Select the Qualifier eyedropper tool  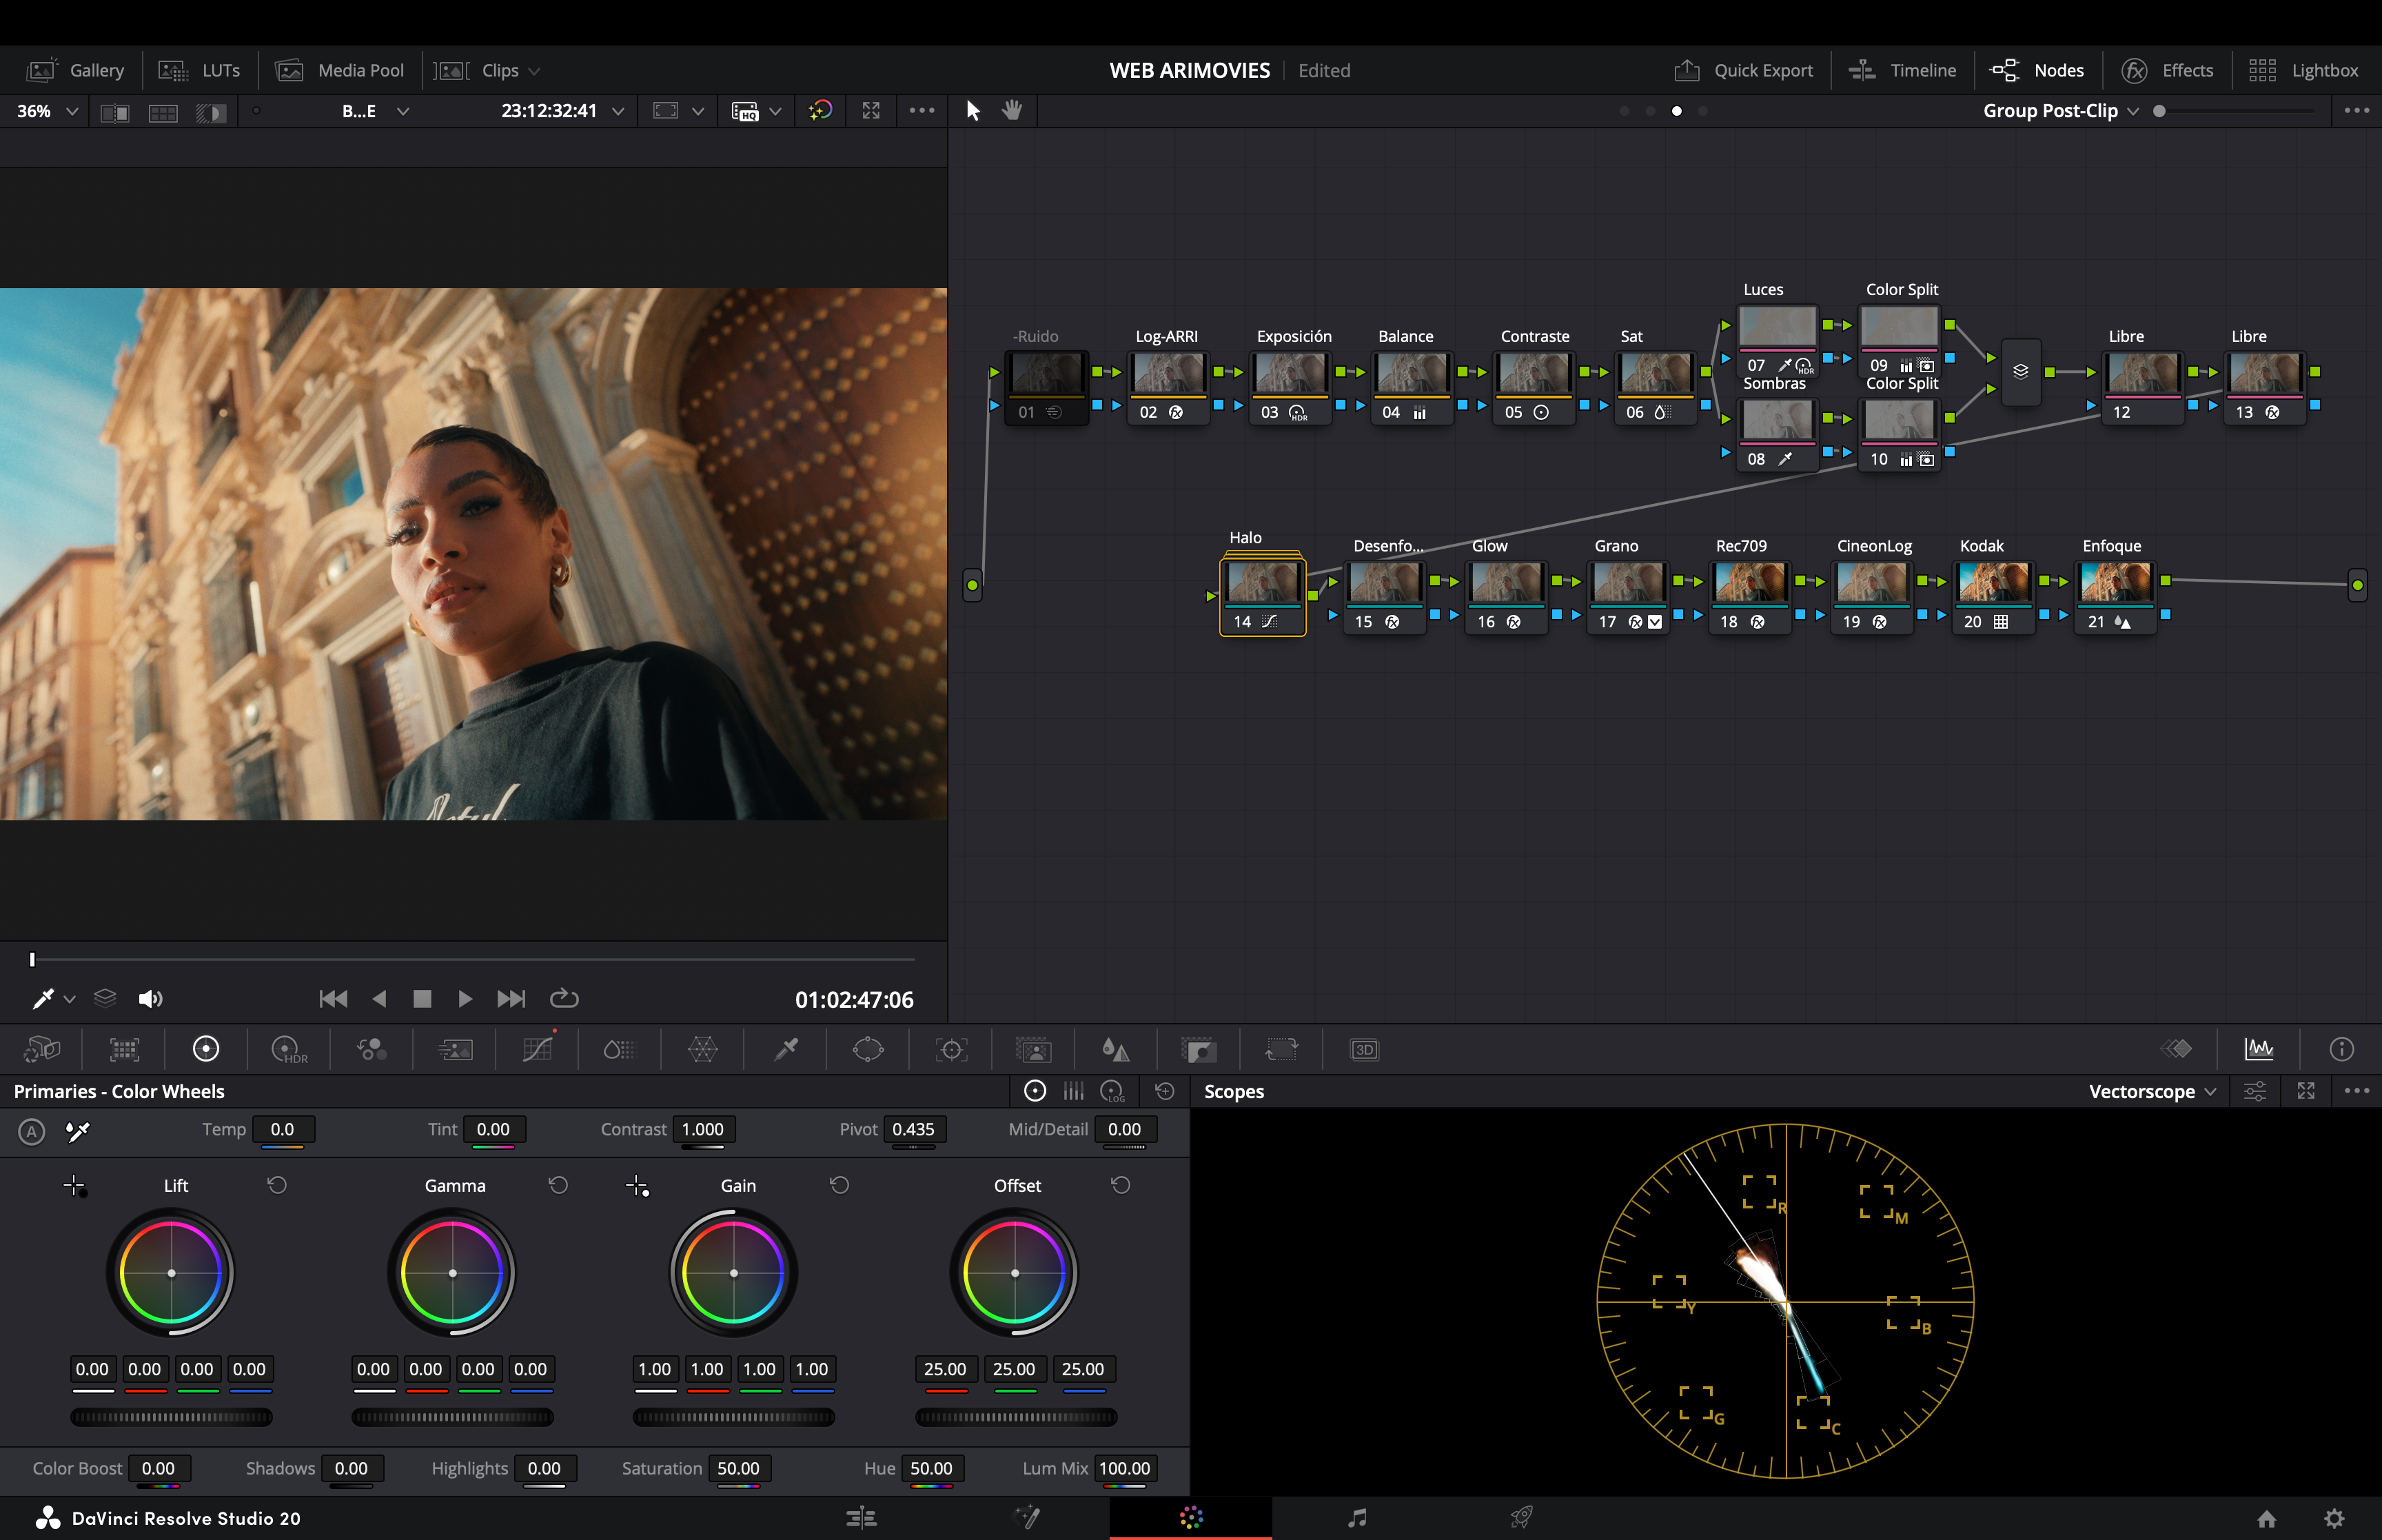[x=786, y=1049]
